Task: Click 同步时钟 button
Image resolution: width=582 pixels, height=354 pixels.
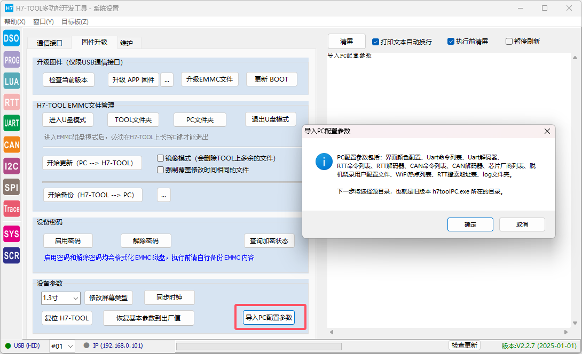Action: (169, 297)
